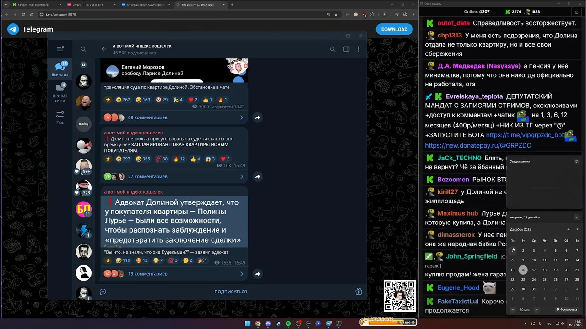This screenshot has width=586, height=329.
Task: Open Spotify from the taskbar
Action: coord(288,324)
